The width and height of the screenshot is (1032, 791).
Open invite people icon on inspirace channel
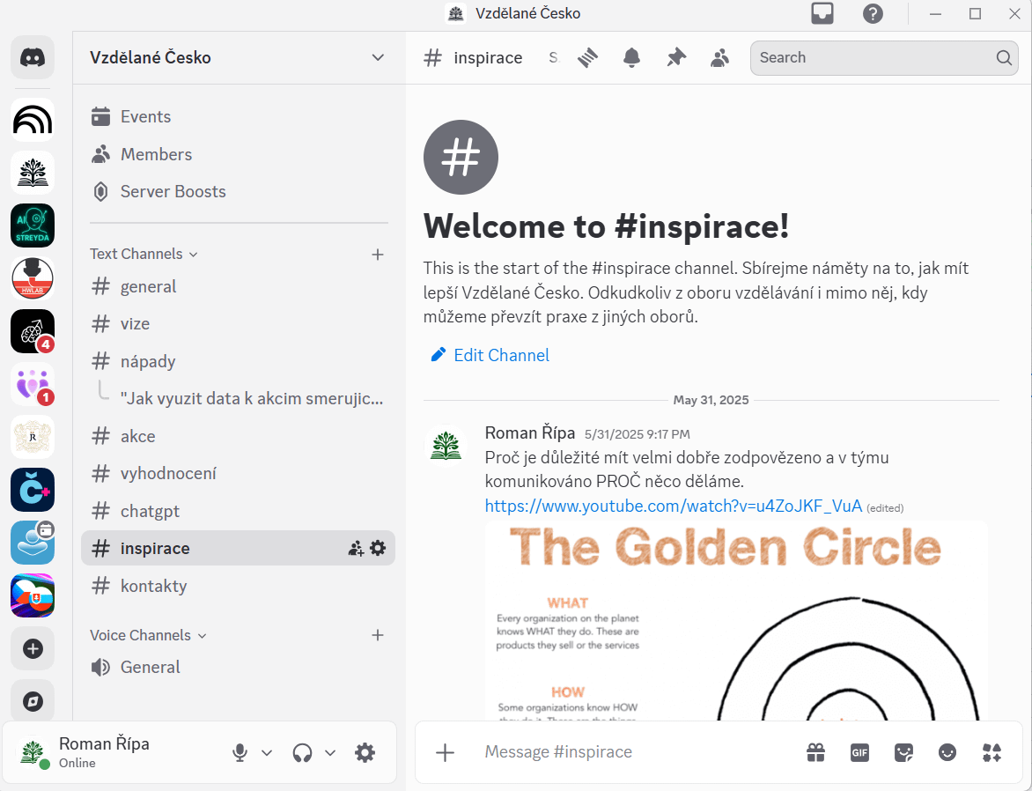356,548
